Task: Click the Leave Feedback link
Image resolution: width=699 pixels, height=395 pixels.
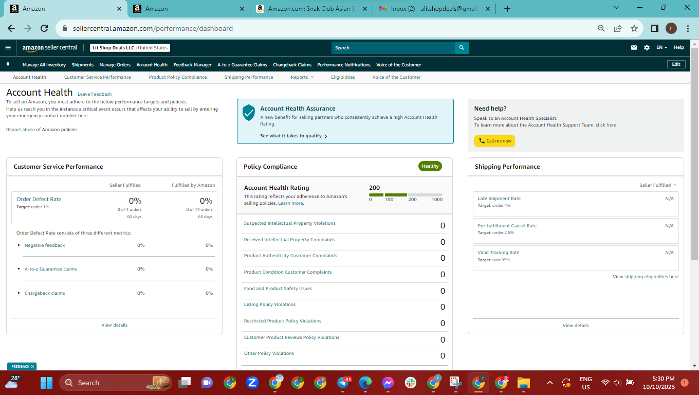Action: 95,94
